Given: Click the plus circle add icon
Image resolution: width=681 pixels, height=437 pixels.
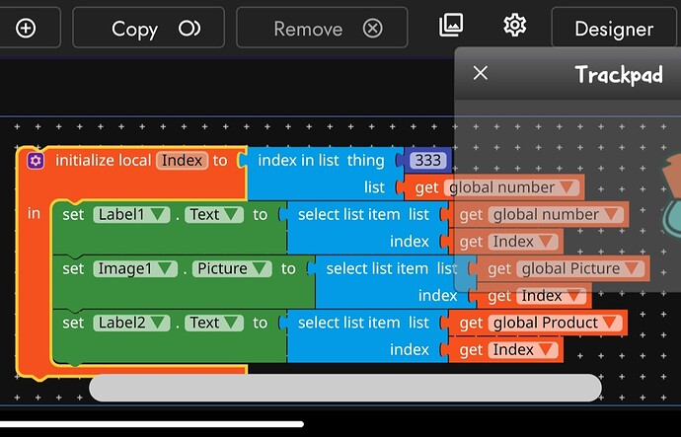Looking at the screenshot, I should 26,29.
